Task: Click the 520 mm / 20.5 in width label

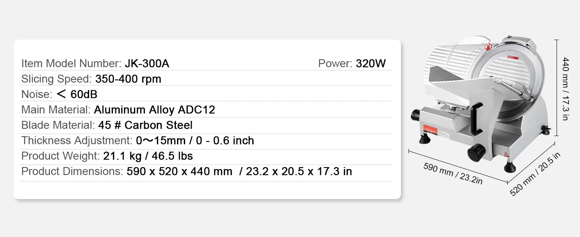Action: 535,174
